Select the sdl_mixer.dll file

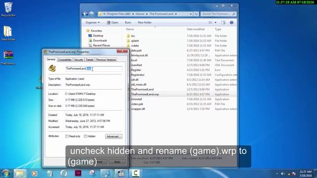[x=139, y=85]
